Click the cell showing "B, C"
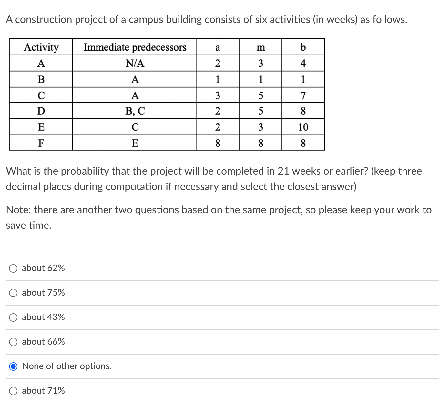The height and width of the screenshot is (411, 439). tap(135, 111)
